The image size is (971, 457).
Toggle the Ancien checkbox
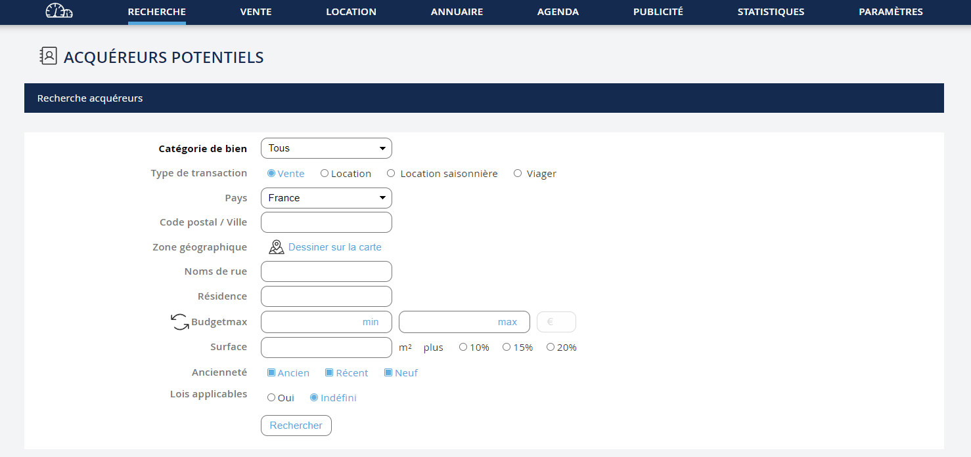[x=271, y=372]
